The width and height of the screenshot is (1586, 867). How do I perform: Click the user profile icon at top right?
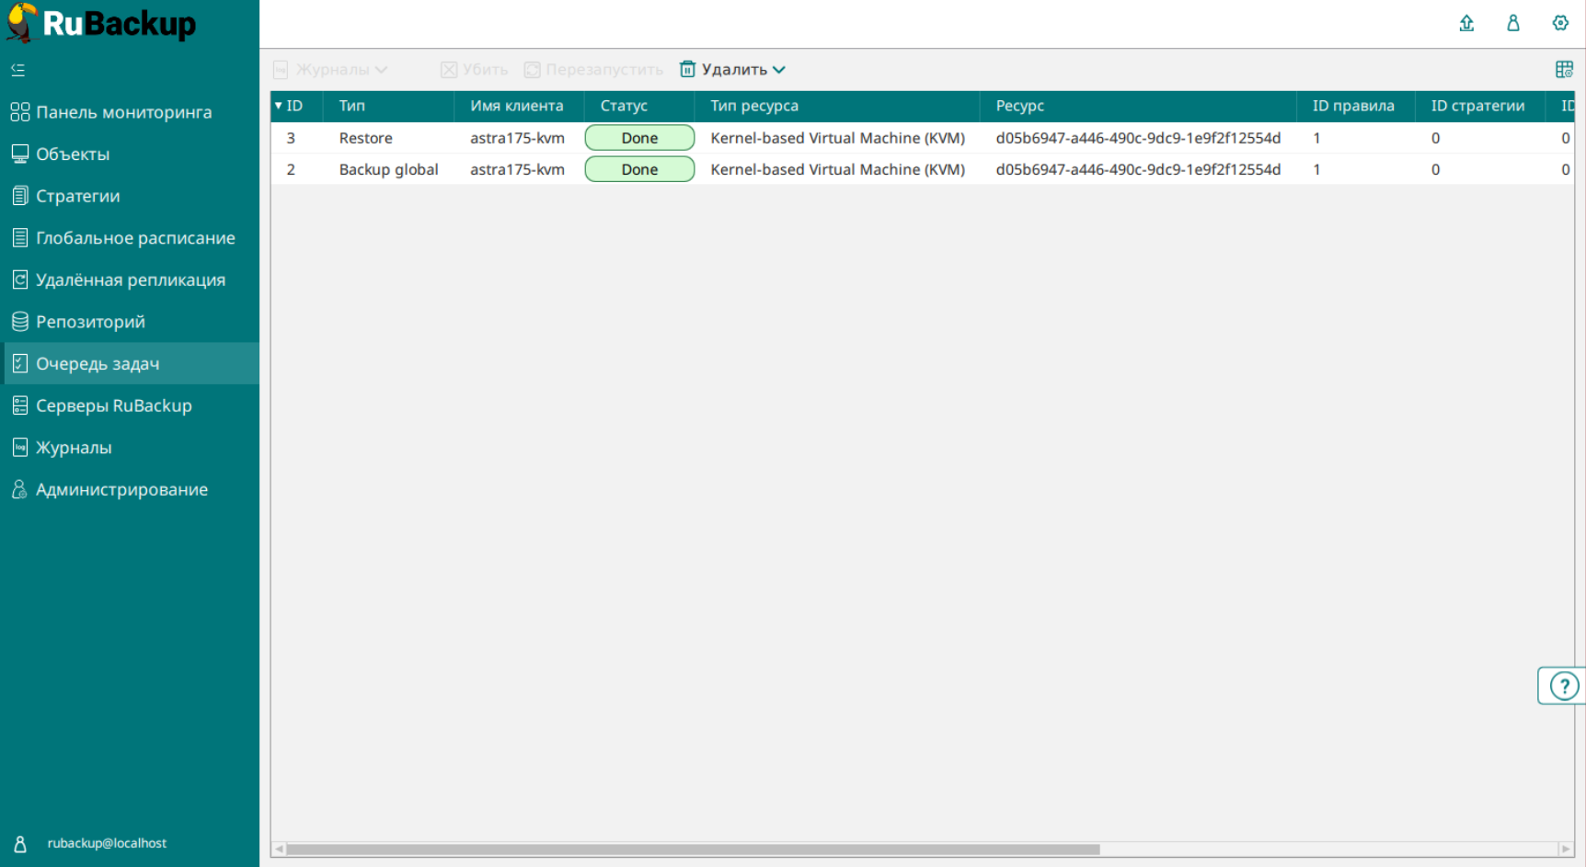(1513, 23)
